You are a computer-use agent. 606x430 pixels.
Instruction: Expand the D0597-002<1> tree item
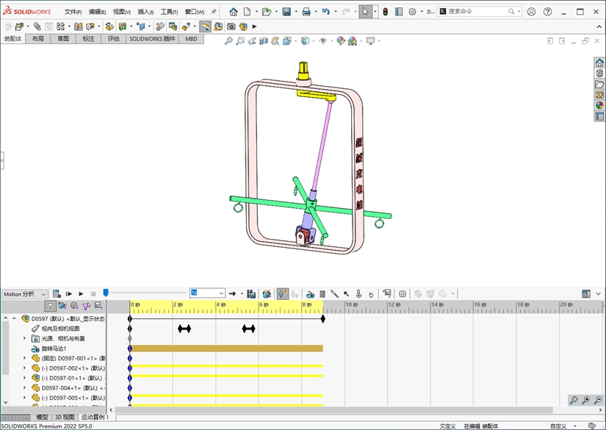(x=24, y=368)
